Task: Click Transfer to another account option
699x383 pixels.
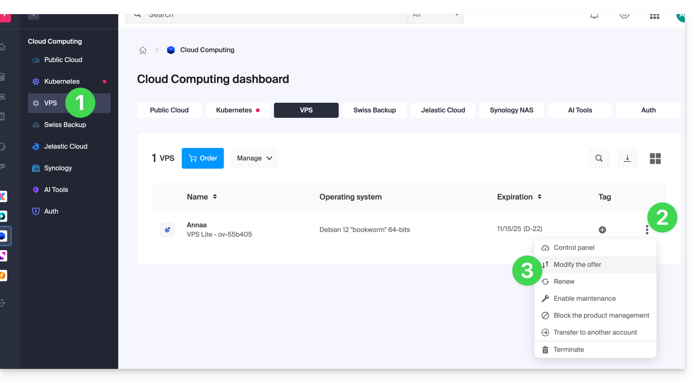Action: pyautogui.click(x=595, y=333)
